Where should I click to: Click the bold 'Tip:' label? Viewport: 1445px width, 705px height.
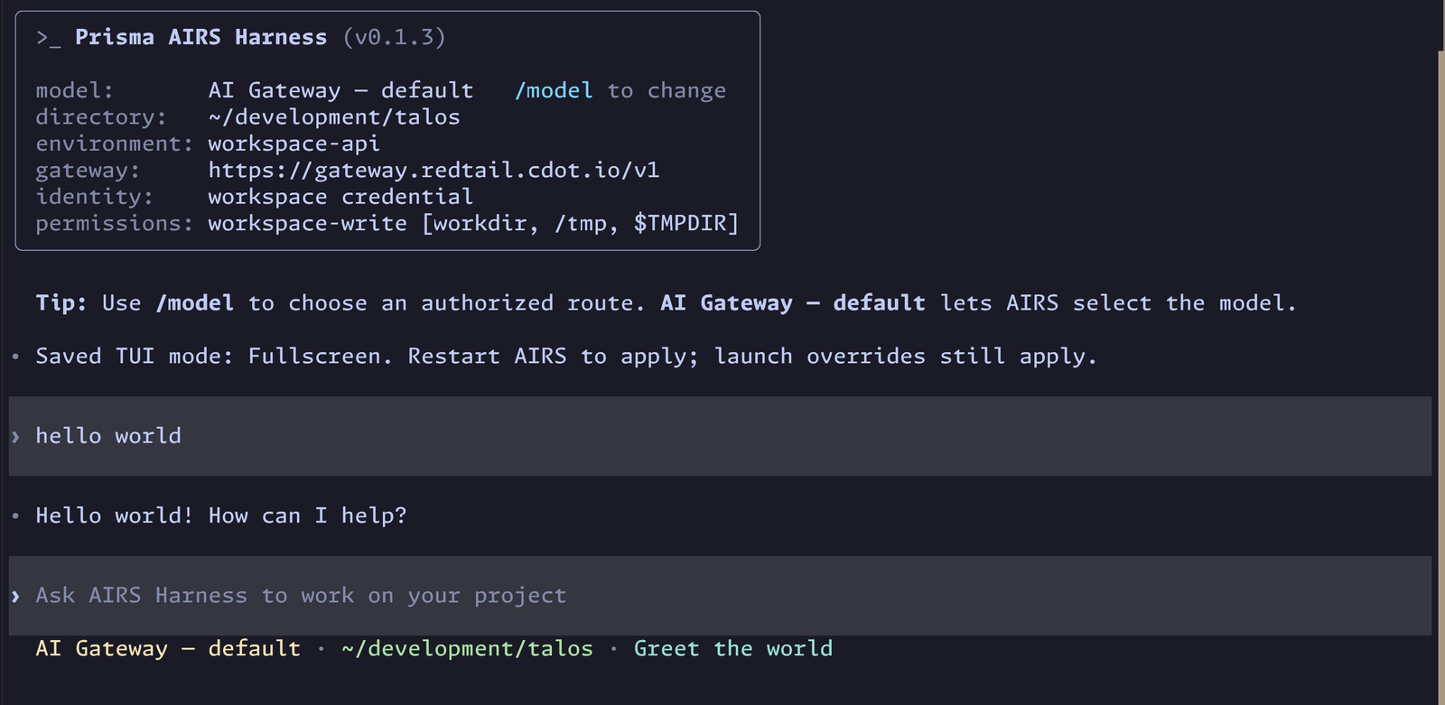[61, 303]
